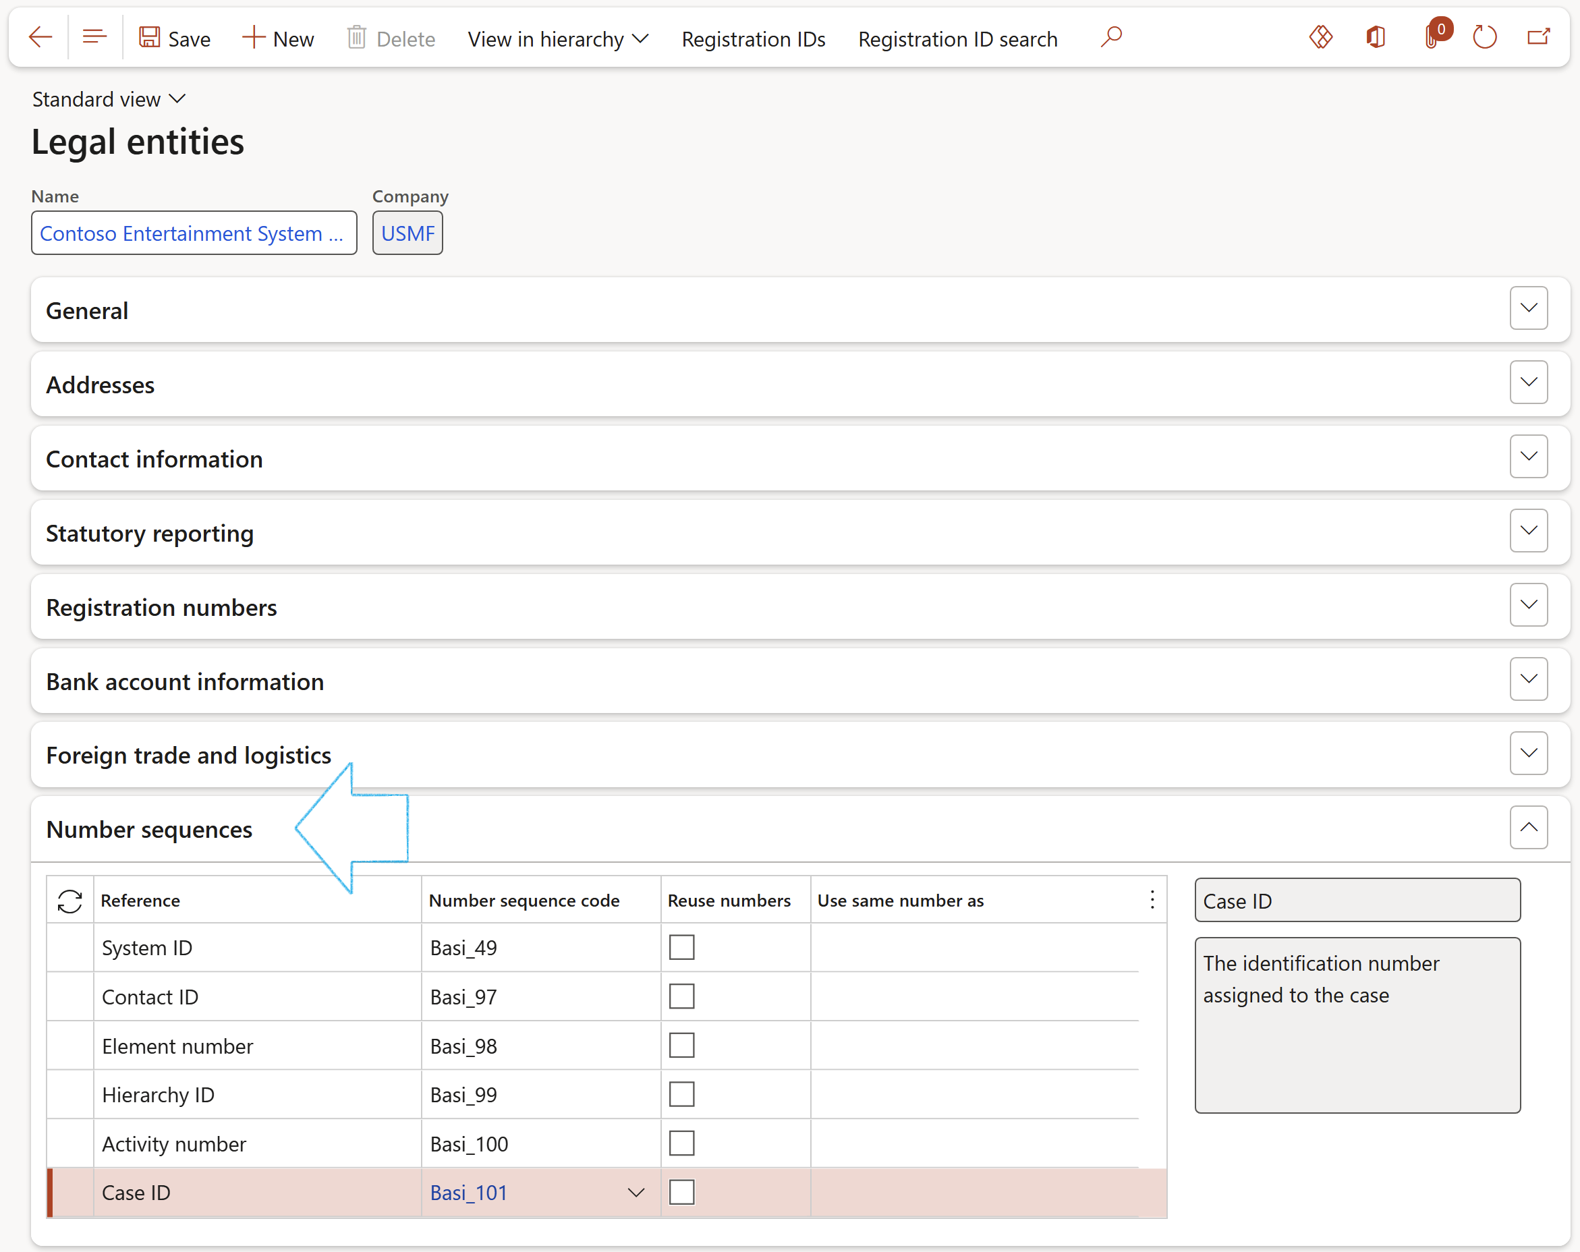Image resolution: width=1580 pixels, height=1252 pixels.
Task: Expand the General section
Action: coord(1528,308)
